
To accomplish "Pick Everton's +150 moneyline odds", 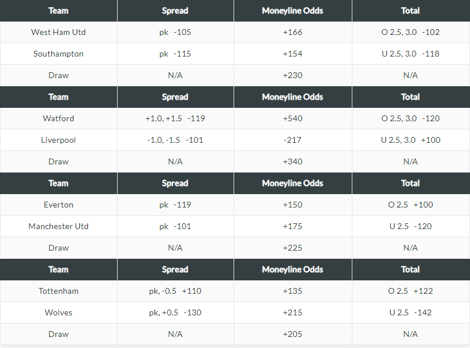I will pyautogui.click(x=292, y=205).
